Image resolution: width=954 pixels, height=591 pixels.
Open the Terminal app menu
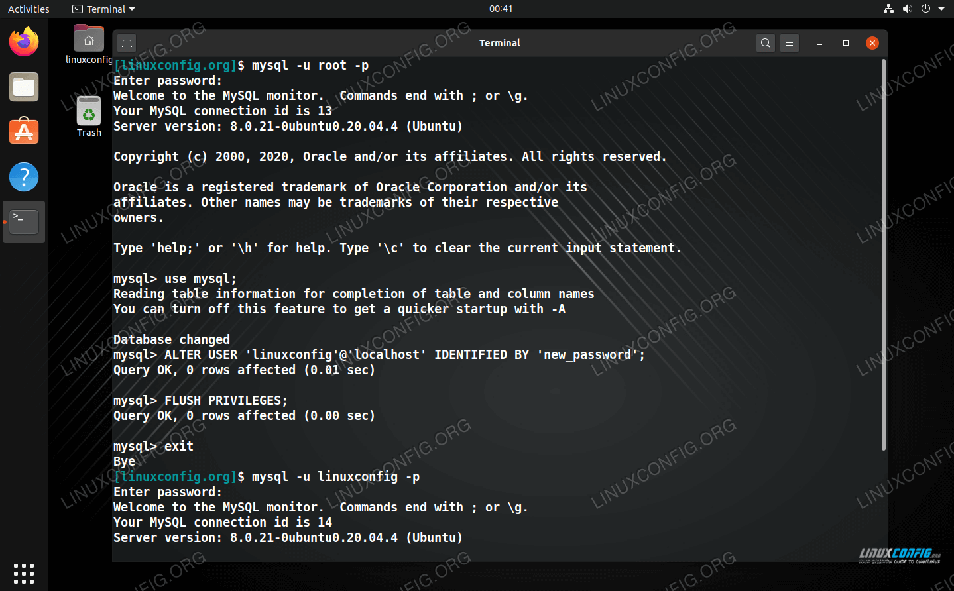[103, 9]
